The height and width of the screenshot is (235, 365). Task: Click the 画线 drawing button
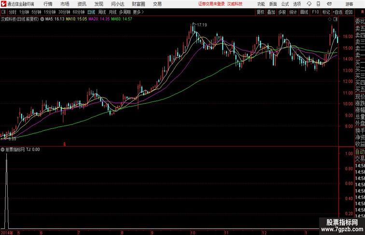point(304,12)
